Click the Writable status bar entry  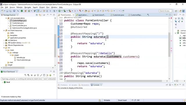(x=107, y=100)
